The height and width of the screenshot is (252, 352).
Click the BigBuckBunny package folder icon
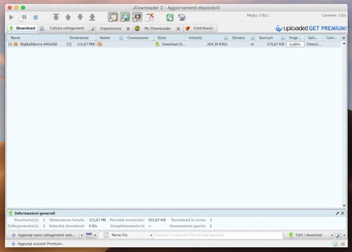point(16,44)
